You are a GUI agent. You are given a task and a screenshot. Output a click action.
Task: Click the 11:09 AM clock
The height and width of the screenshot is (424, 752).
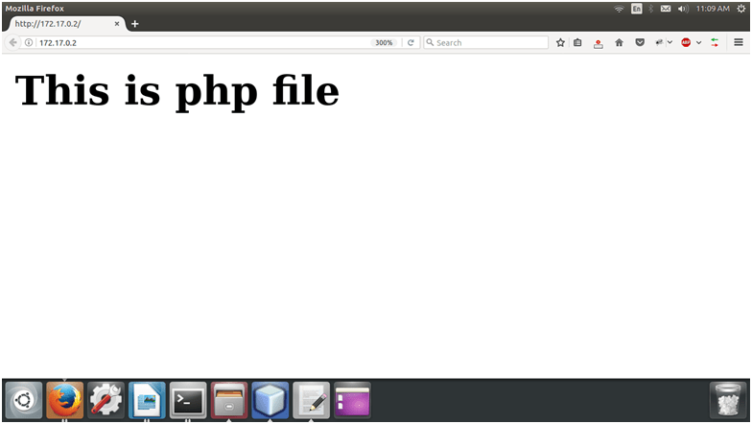click(713, 9)
